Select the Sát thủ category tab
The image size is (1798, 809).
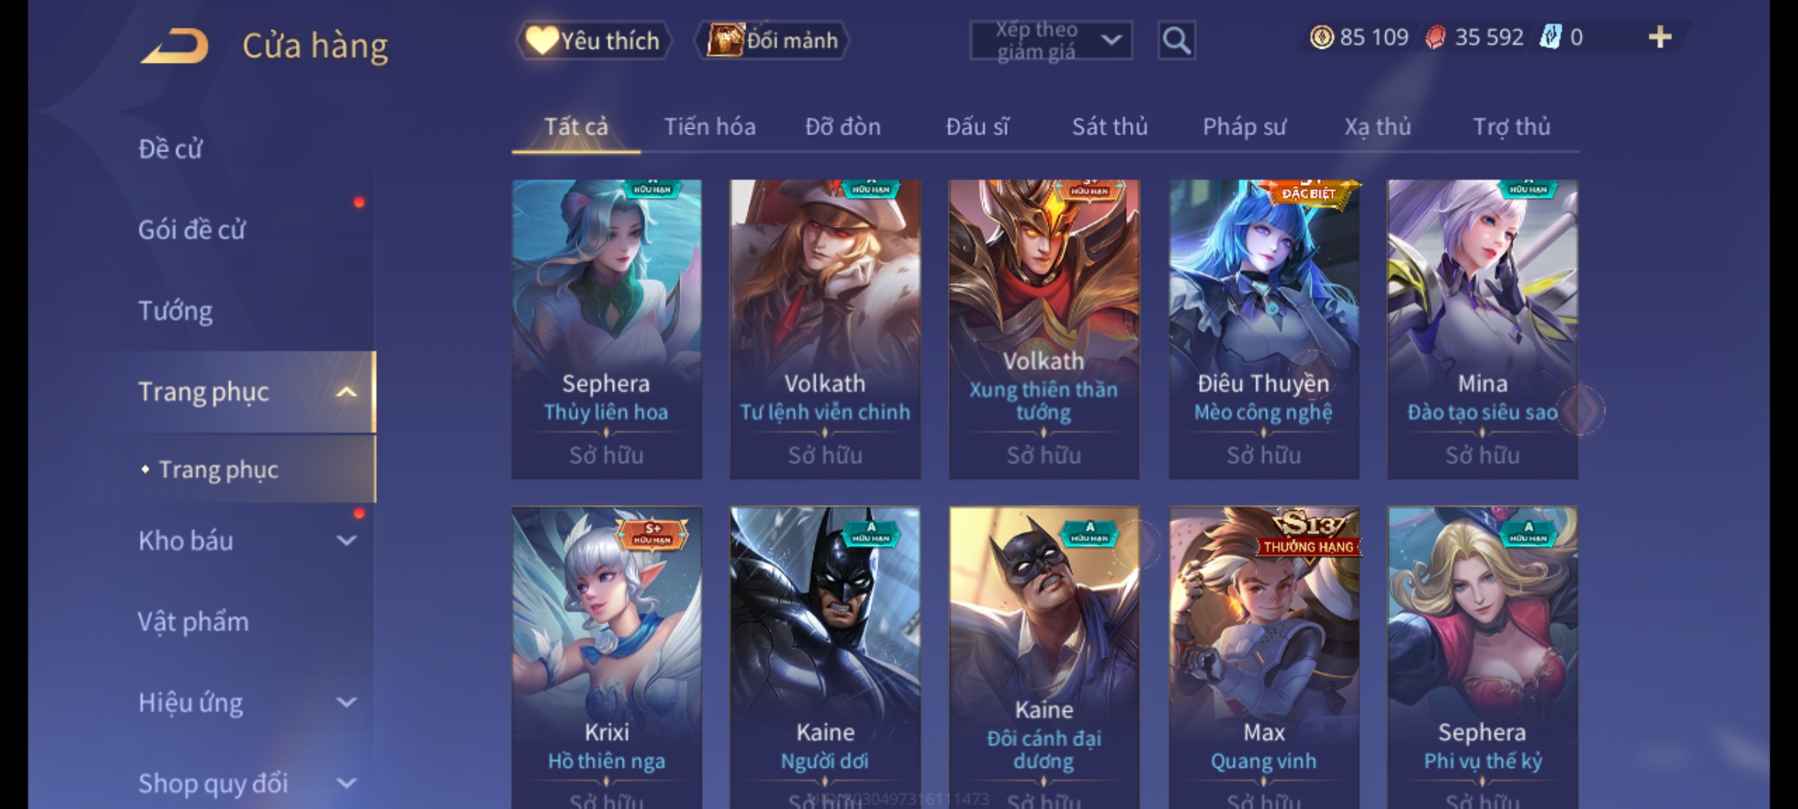point(1110,127)
